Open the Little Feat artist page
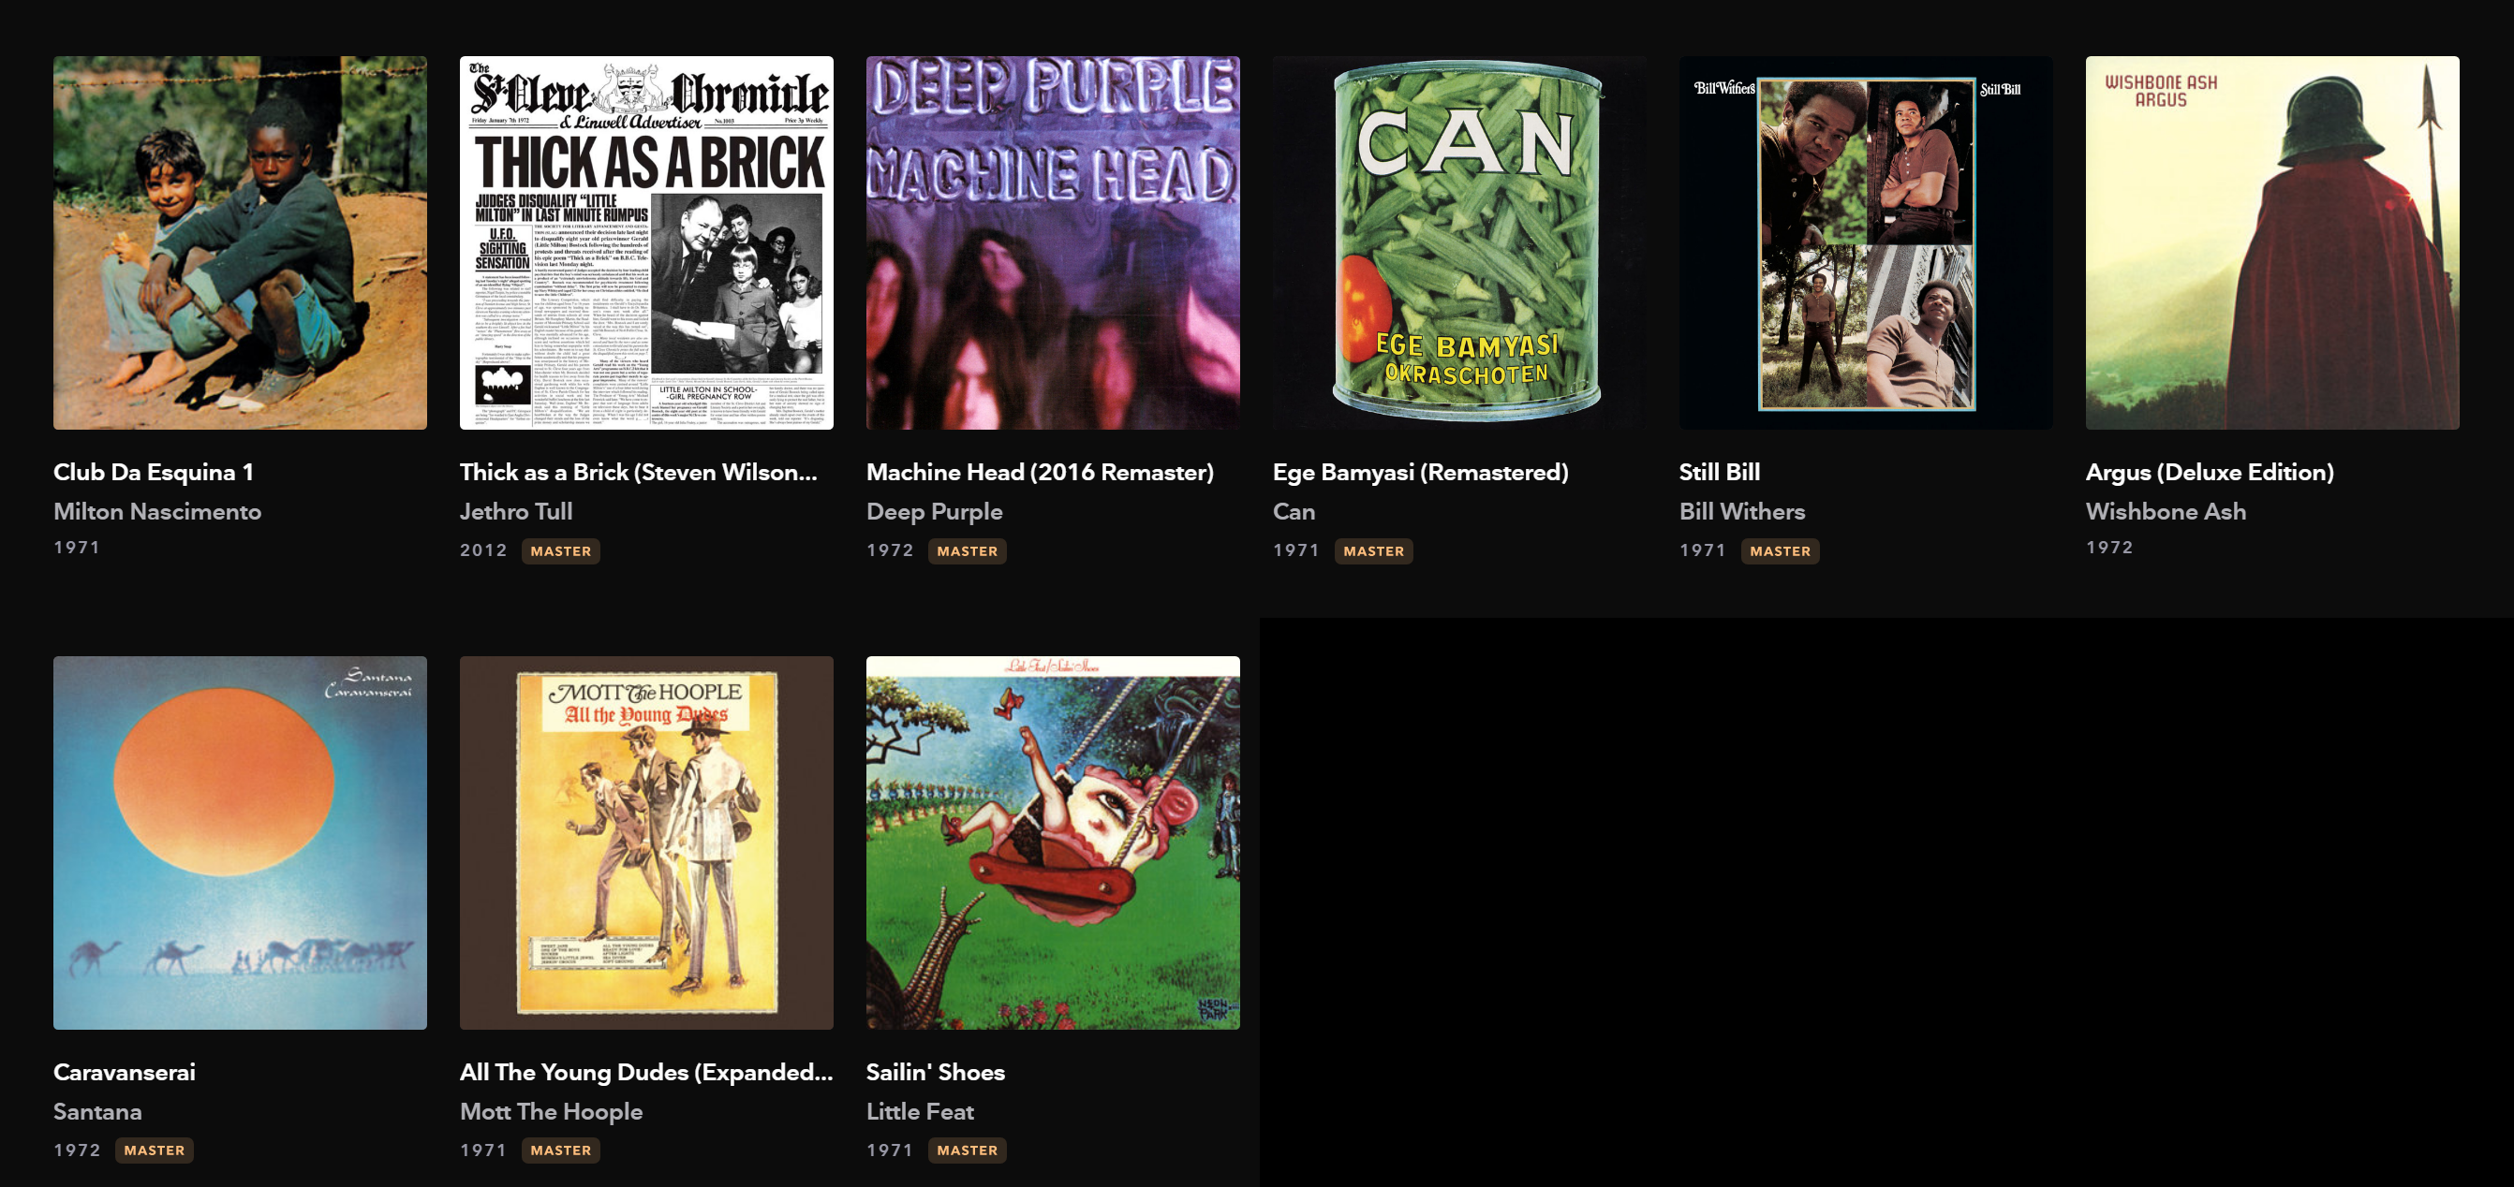This screenshot has width=2514, height=1187. (x=919, y=1112)
